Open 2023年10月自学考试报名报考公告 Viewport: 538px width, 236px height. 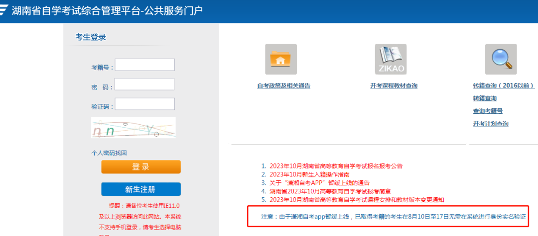[336, 166]
